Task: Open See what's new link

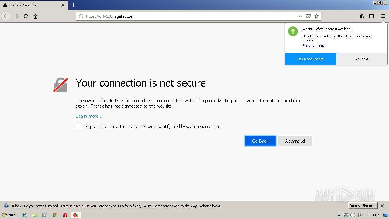Action: pyautogui.click(x=314, y=46)
